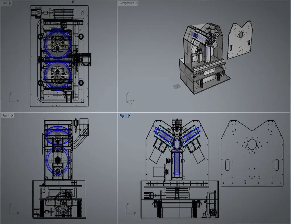Viewport: 291px width, 224px height.
Task: Select the Perspective viewport title label
Action: click(x=127, y=3)
